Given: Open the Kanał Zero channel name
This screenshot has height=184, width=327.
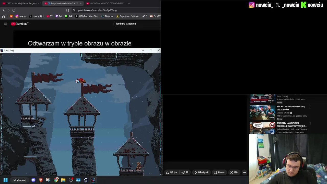Looking at the screenshot, I should [x=281, y=96].
